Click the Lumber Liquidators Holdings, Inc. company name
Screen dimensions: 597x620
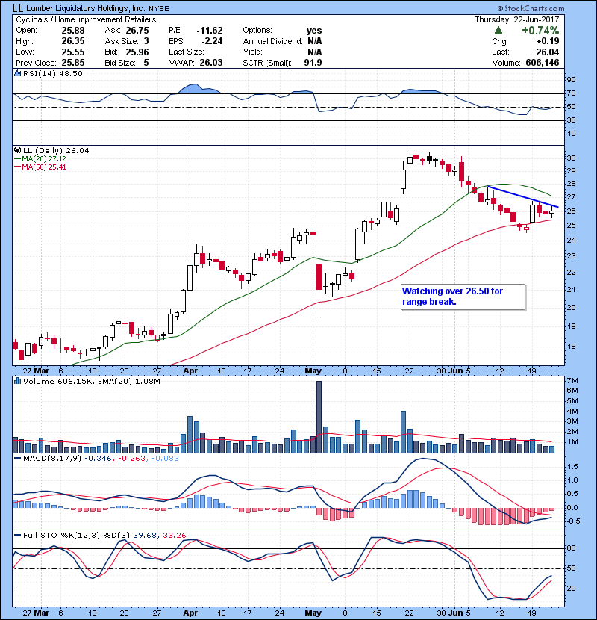pos(86,8)
